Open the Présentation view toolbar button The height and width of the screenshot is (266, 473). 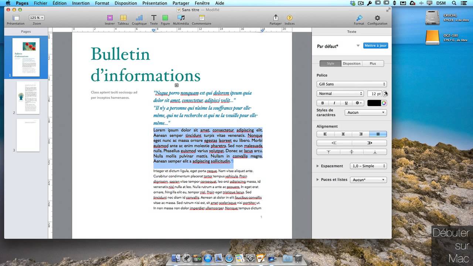pyautogui.click(x=16, y=18)
